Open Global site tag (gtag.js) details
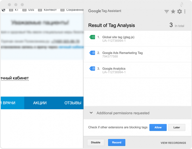Screen dimensions: 192x149 click(118, 37)
